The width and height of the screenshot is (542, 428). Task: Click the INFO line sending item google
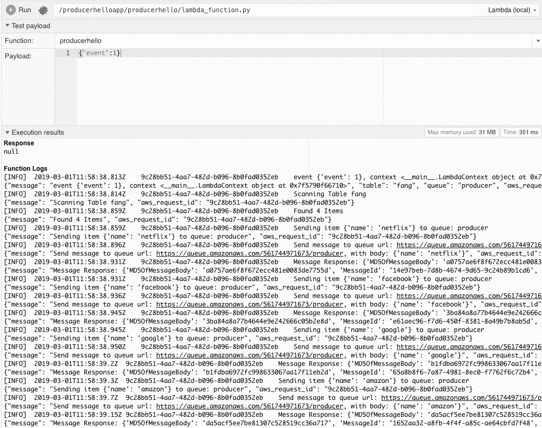[x=244, y=330]
